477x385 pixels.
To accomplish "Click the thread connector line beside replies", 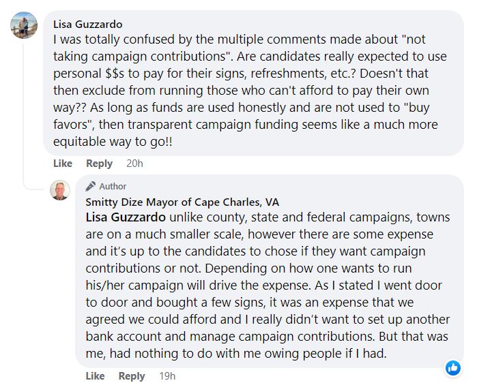I will coord(25,136).
